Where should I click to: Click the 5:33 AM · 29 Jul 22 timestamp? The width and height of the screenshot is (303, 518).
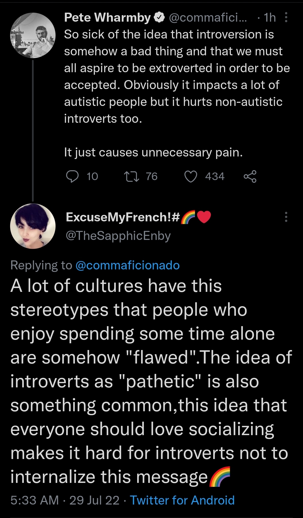pos(65,500)
